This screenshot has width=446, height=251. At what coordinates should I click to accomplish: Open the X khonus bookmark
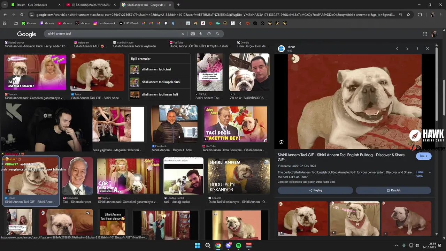(x=83, y=23)
